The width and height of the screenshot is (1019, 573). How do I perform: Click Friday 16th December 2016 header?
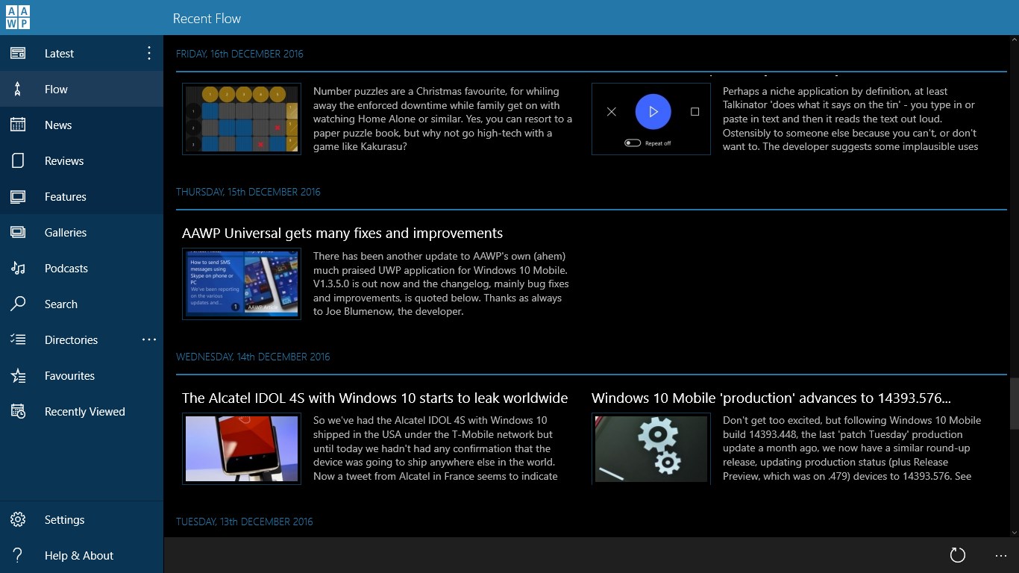(239, 54)
